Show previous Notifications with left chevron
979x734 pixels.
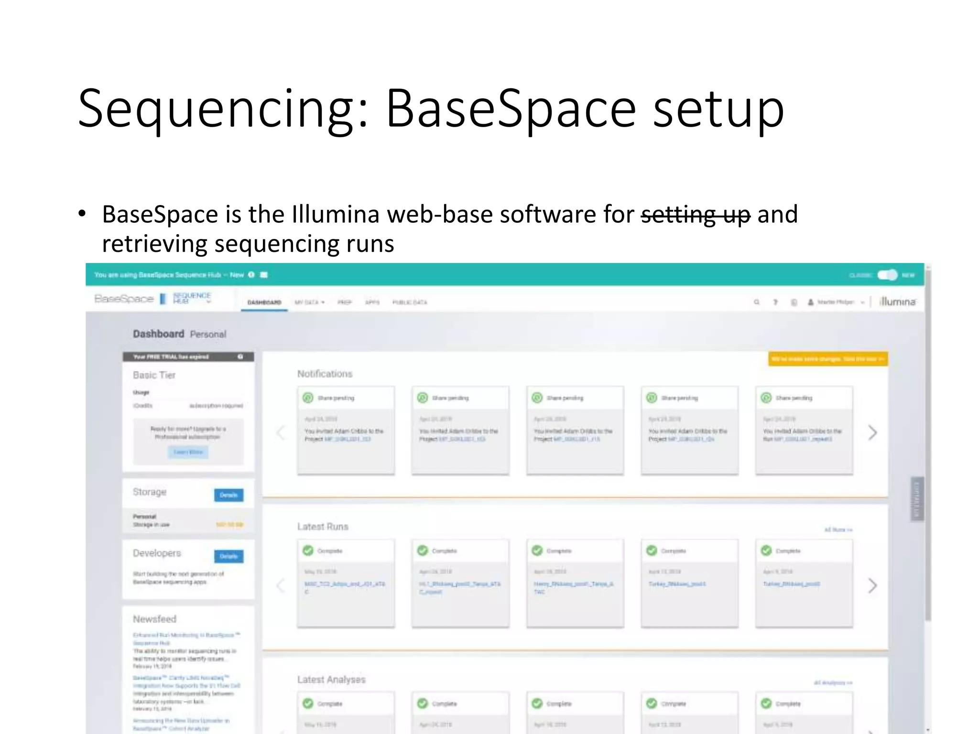pyautogui.click(x=281, y=432)
